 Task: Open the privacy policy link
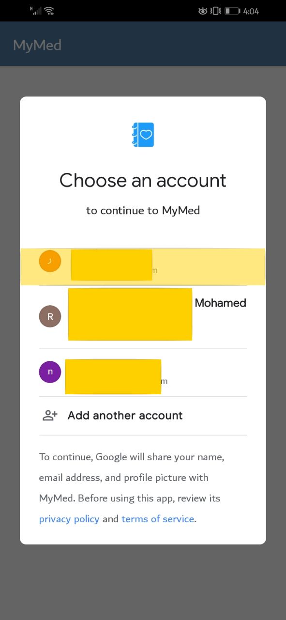(69, 519)
